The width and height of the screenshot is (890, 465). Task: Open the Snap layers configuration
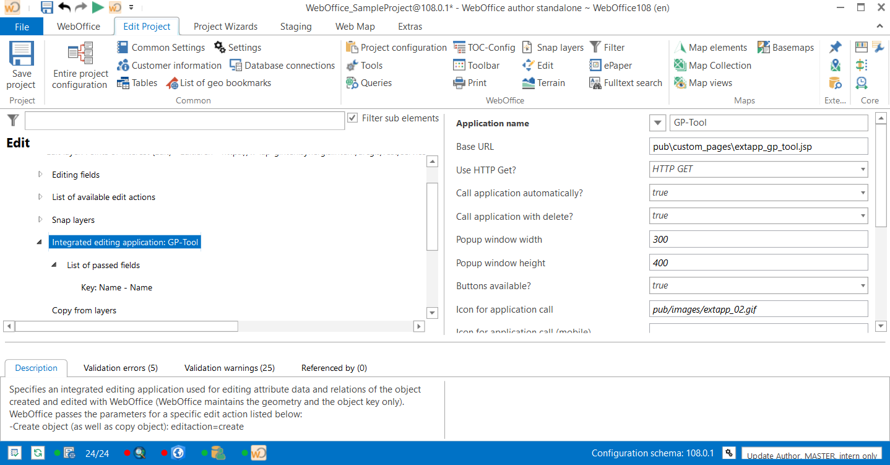coord(553,47)
